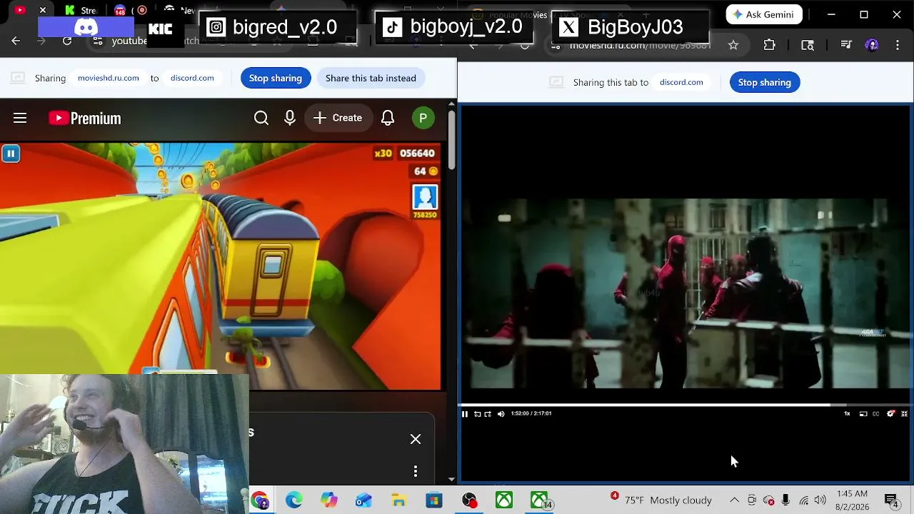Seek on the movie progress bar
This screenshot has height=514, width=914.
coord(685,405)
